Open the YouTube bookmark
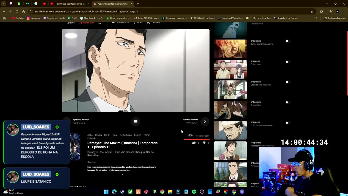 click(x=18, y=18)
